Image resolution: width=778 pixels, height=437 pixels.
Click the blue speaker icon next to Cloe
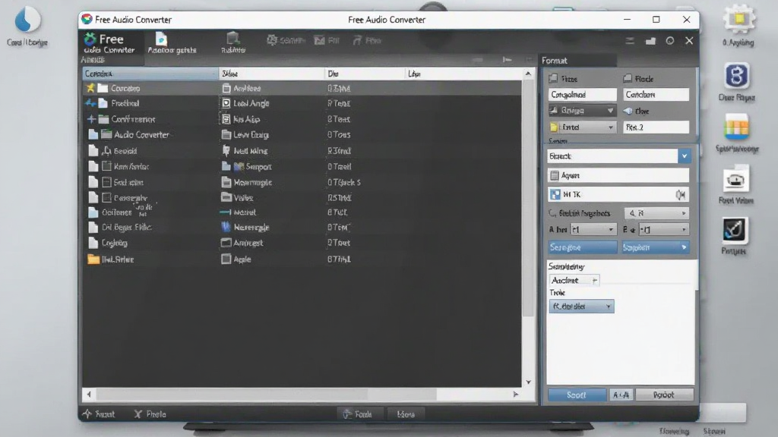coord(628,111)
